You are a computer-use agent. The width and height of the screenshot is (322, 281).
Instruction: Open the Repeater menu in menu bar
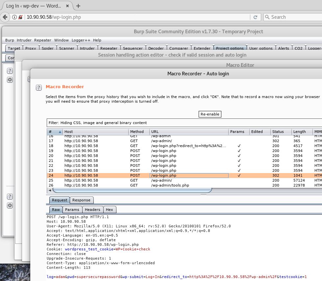(43, 40)
